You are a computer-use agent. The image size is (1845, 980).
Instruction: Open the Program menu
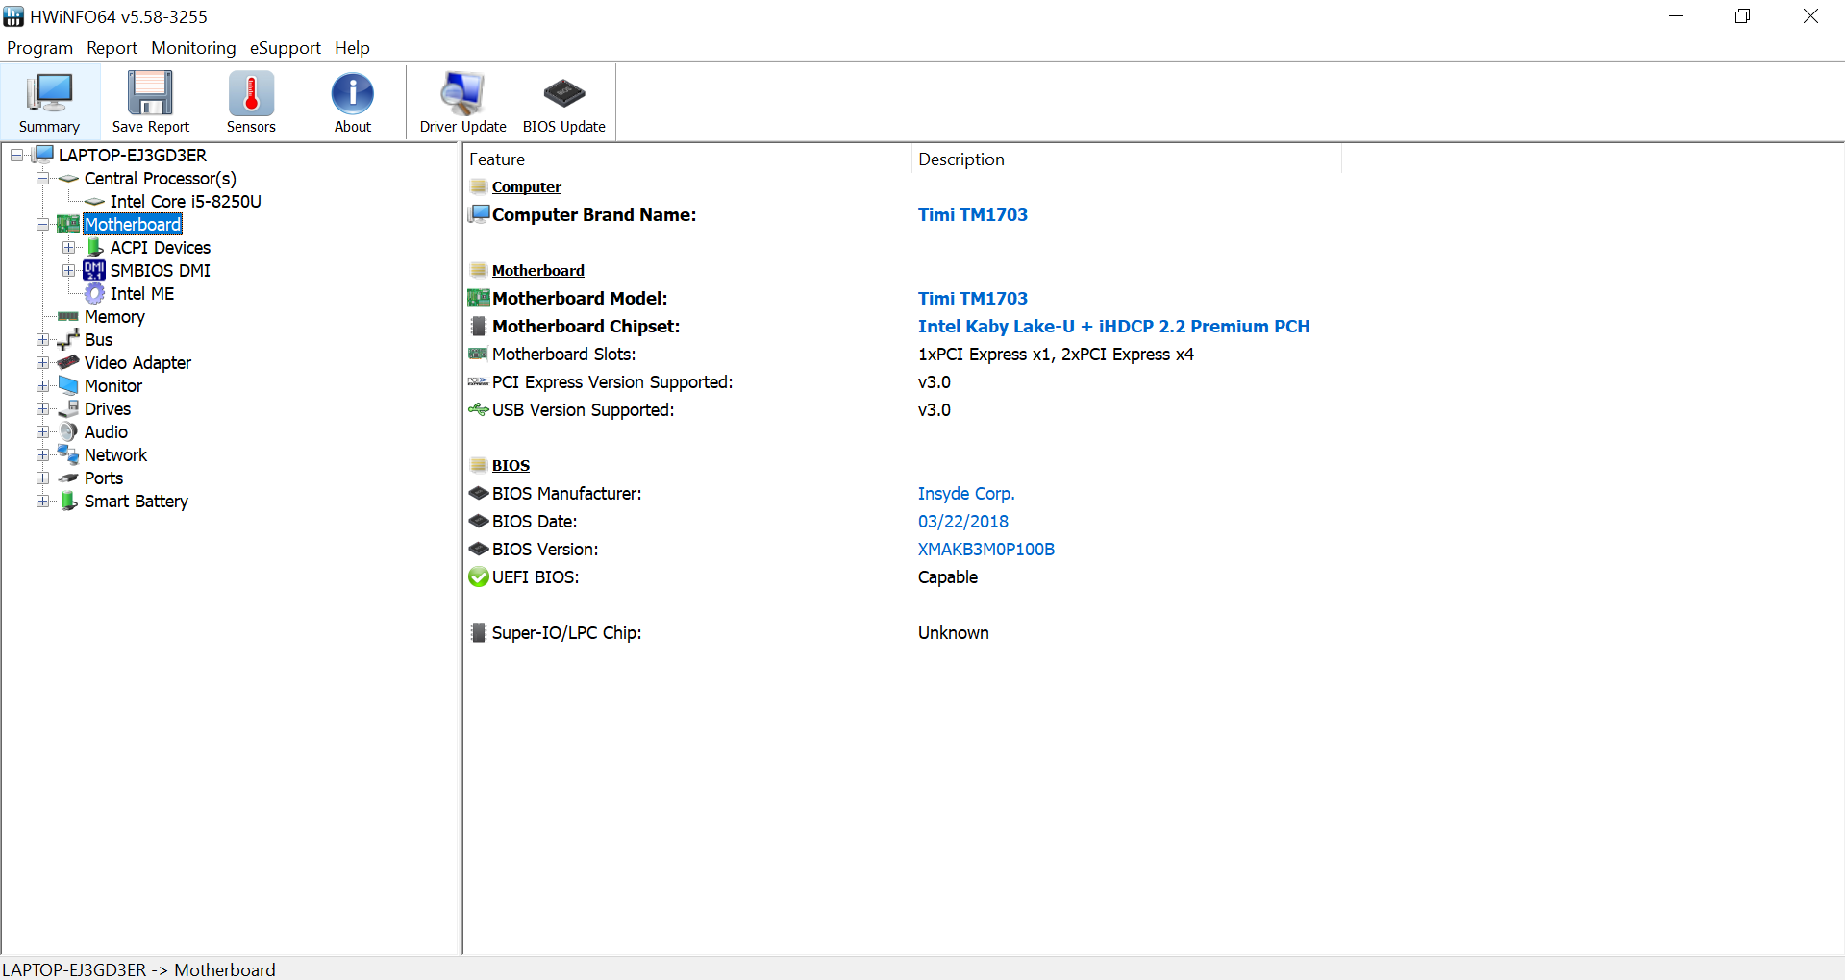pyautogui.click(x=39, y=48)
